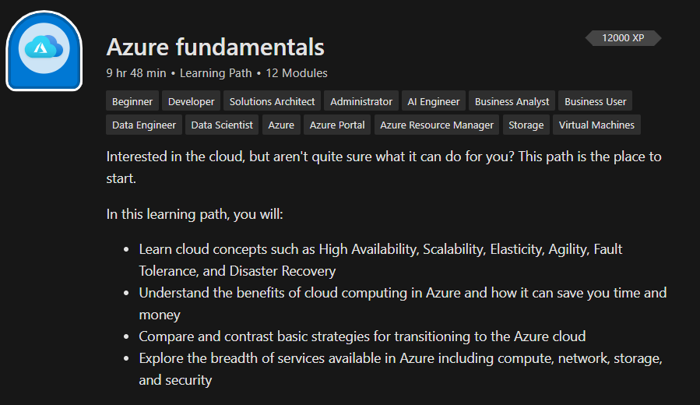The image size is (700, 405).
Task: Select the Developer tag
Action: coord(192,101)
